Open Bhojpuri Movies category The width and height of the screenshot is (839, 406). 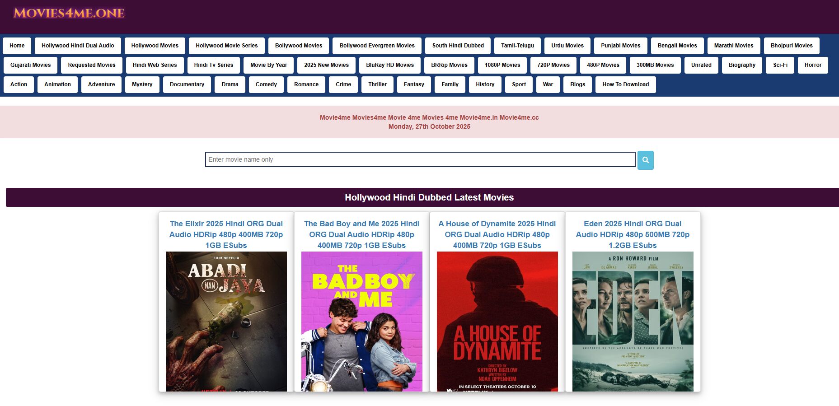[792, 46]
